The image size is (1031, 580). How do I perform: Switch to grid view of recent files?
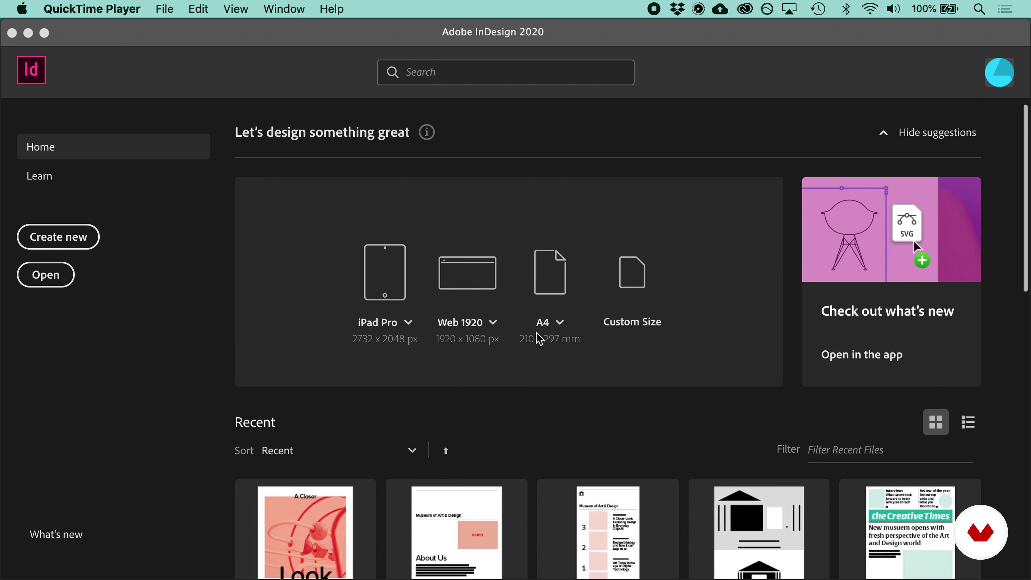click(935, 422)
